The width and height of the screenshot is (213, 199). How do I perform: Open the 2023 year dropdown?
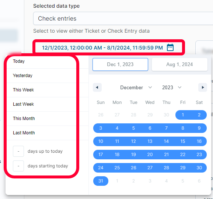point(172,87)
